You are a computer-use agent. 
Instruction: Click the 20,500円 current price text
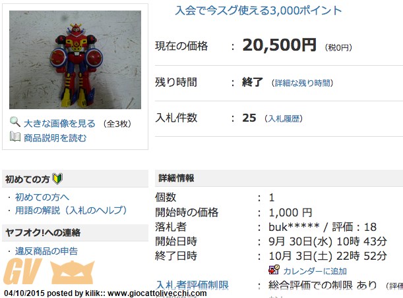click(279, 45)
